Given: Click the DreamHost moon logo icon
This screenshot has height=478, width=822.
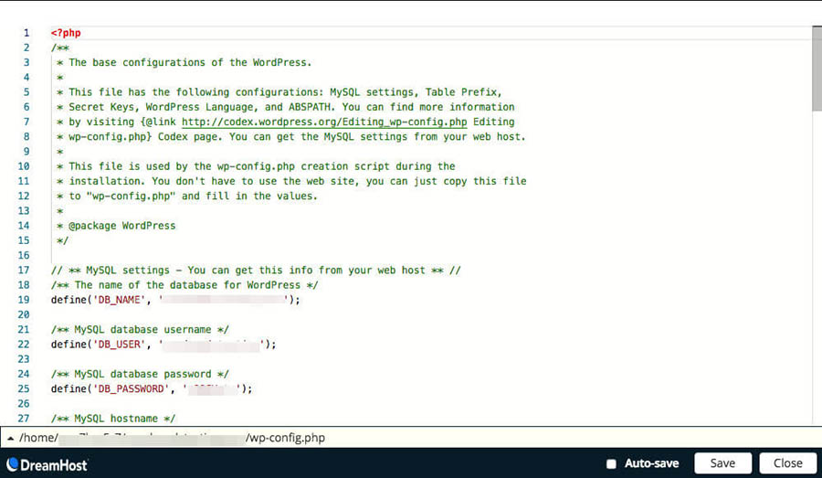Looking at the screenshot, I should tap(14, 464).
